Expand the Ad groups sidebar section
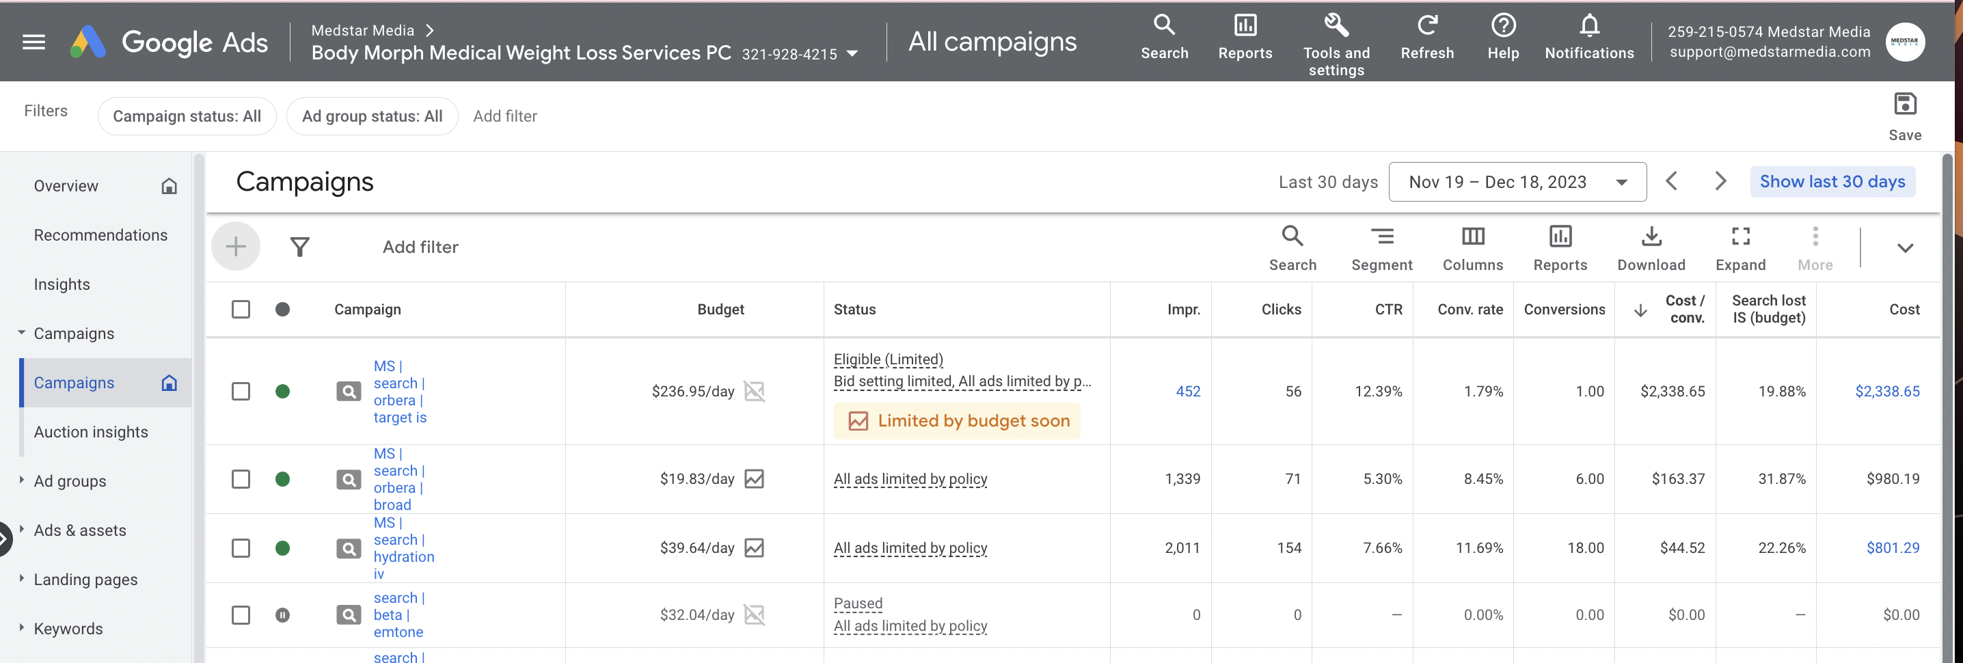The height and width of the screenshot is (663, 1963). (x=21, y=481)
